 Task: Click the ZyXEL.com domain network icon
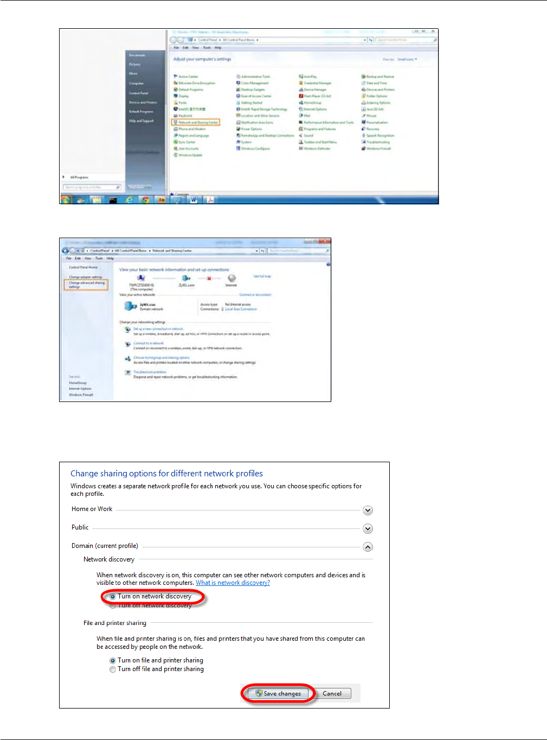(131, 306)
